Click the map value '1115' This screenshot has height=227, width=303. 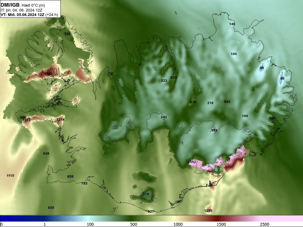pos(10,176)
